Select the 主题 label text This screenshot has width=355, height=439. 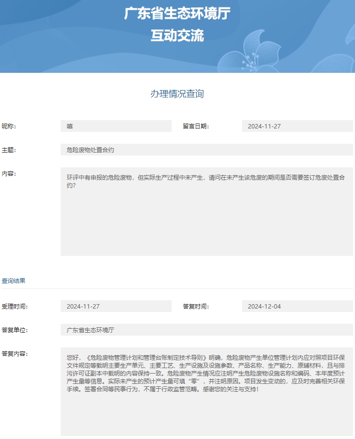coord(9,150)
